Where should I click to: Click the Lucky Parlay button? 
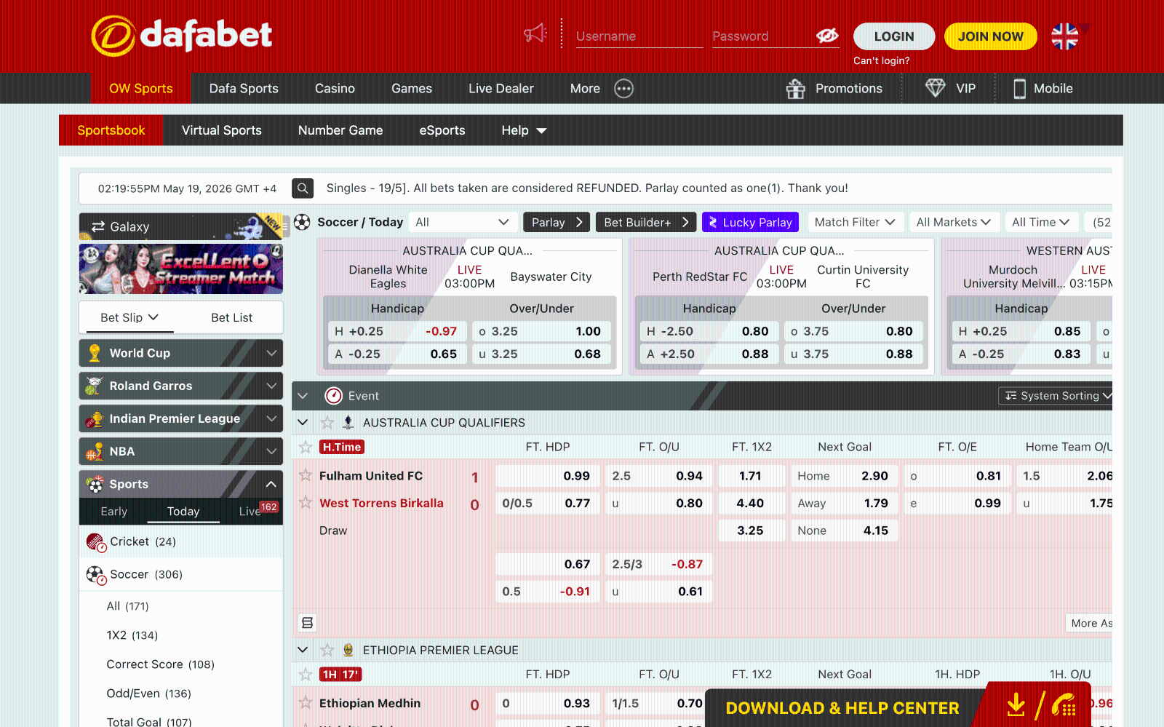tap(750, 222)
